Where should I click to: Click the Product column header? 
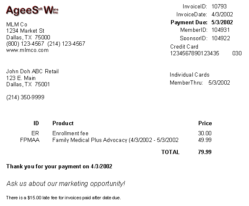(63, 123)
